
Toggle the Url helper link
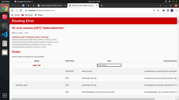(x=39, y=65)
